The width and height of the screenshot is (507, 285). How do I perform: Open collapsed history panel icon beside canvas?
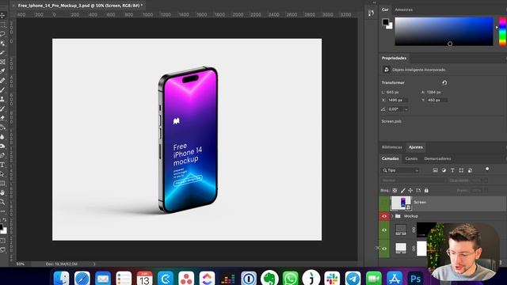click(371, 13)
